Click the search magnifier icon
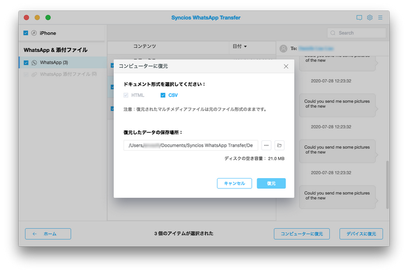408x273 pixels. [333, 33]
